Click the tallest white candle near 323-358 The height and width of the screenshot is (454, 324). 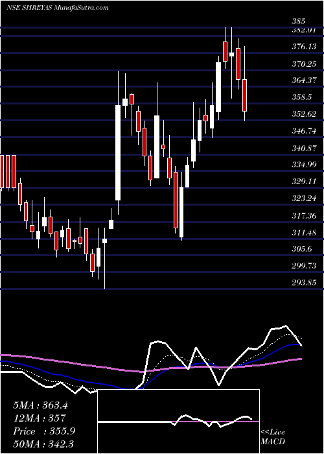118,152
